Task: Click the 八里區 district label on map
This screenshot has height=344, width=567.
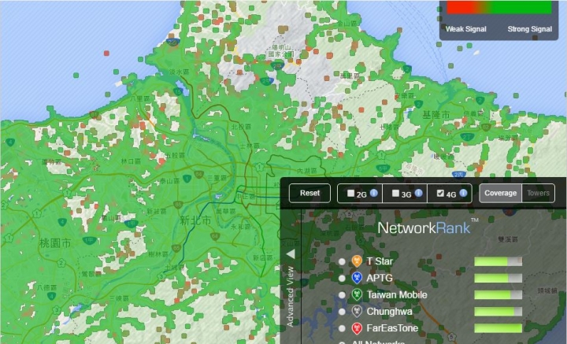Action: [140, 98]
